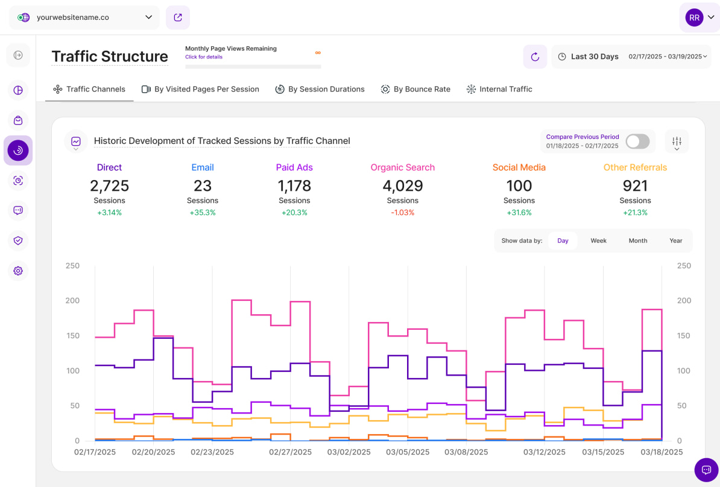
Task: Open the pie chart overview sidebar icon
Action: click(x=18, y=90)
